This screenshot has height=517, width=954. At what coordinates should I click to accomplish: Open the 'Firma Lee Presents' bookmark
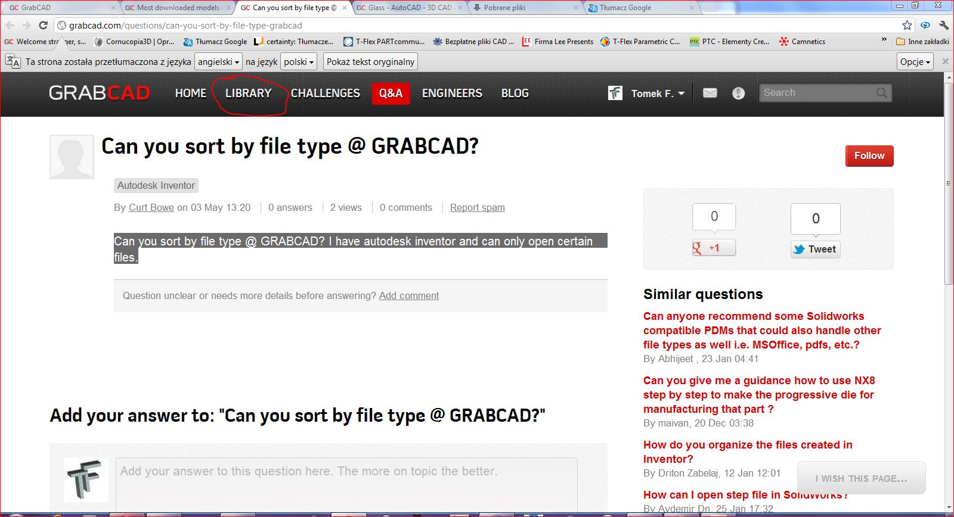(557, 42)
